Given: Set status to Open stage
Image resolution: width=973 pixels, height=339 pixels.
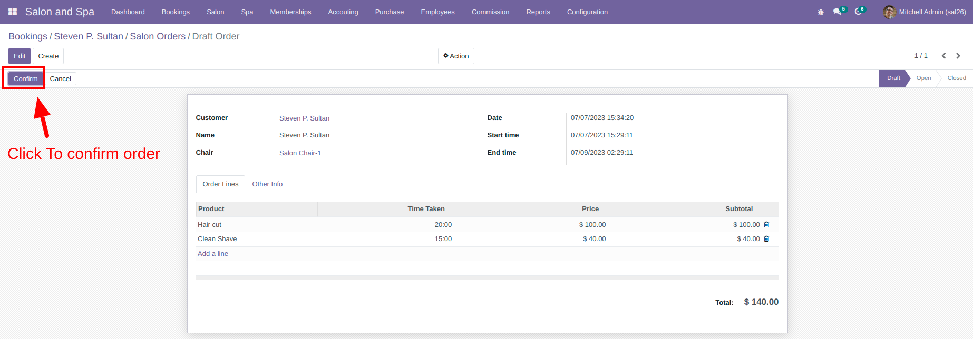Looking at the screenshot, I should pyautogui.click(x=923, y=78).
